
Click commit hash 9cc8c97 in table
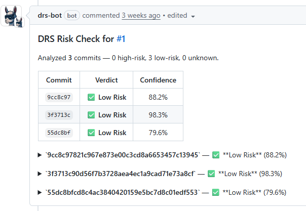(59, 97)
